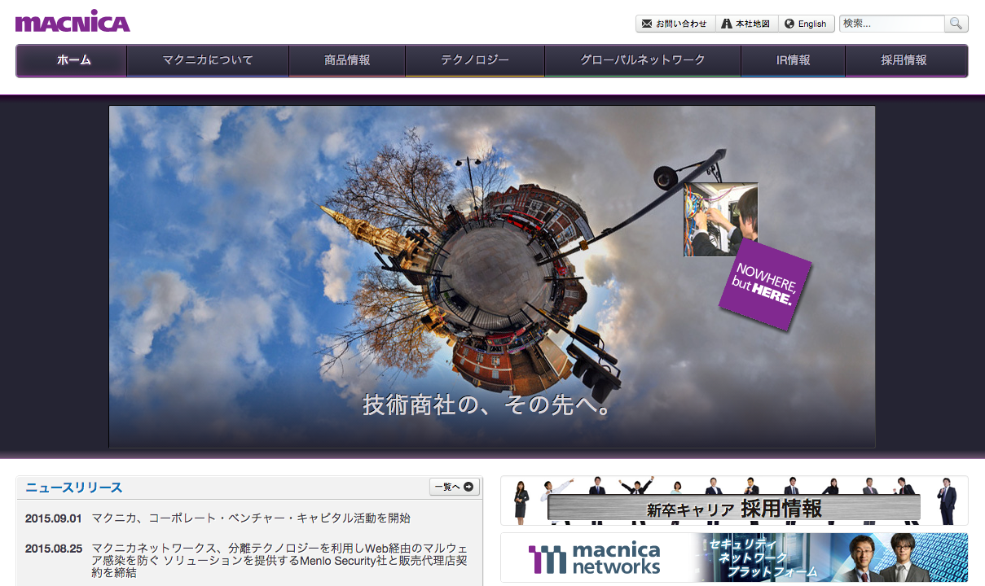Open the 2015.08.25 Menlo Security news link
The height and width of the screenshot is (586, 985).
279,562
